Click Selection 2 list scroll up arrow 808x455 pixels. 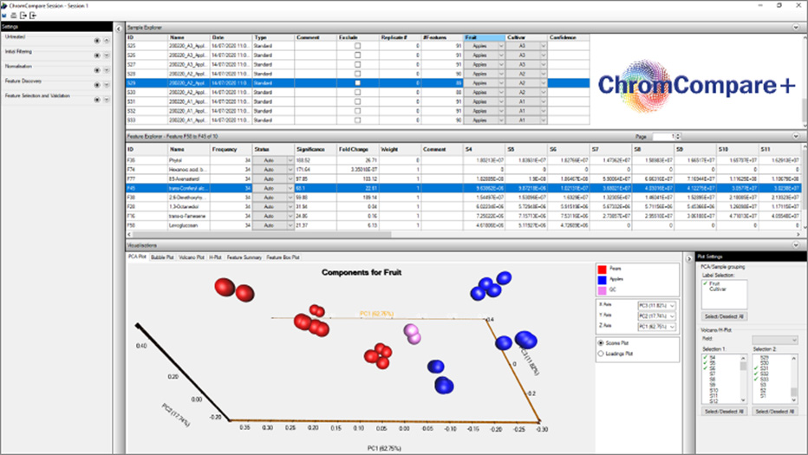(793, 358)
